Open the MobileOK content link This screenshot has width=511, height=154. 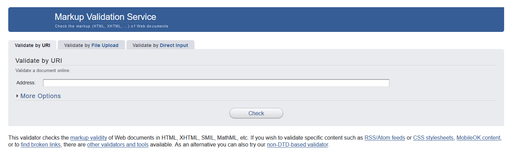point(478,138)
